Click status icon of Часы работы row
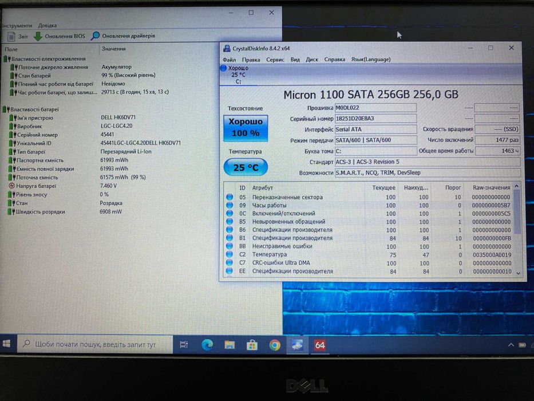Image resolution: width=534 pixels, height=401 pixels. (x=230, y=205)
